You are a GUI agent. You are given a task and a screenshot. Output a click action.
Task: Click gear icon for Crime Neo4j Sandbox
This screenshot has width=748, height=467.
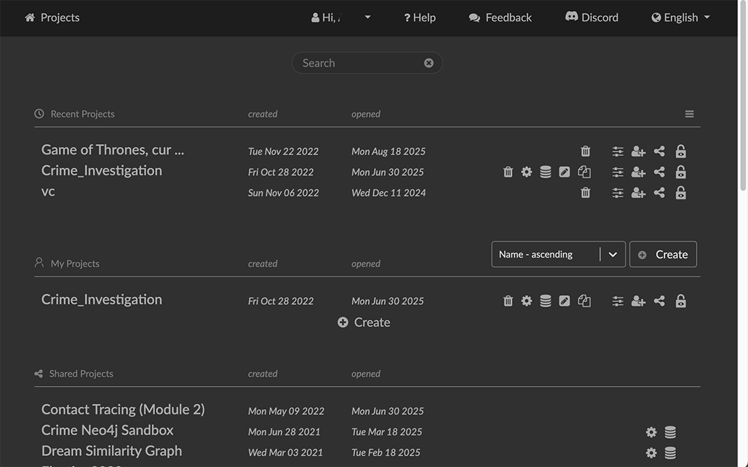click(x=651, y=432)
